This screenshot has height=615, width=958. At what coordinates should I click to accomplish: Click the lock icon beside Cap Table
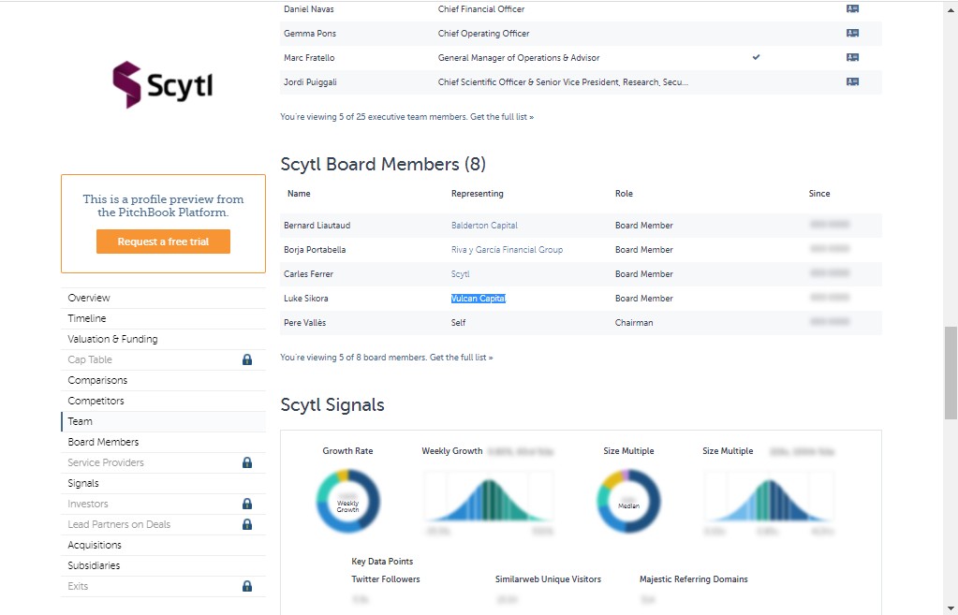tap(247, 359)
